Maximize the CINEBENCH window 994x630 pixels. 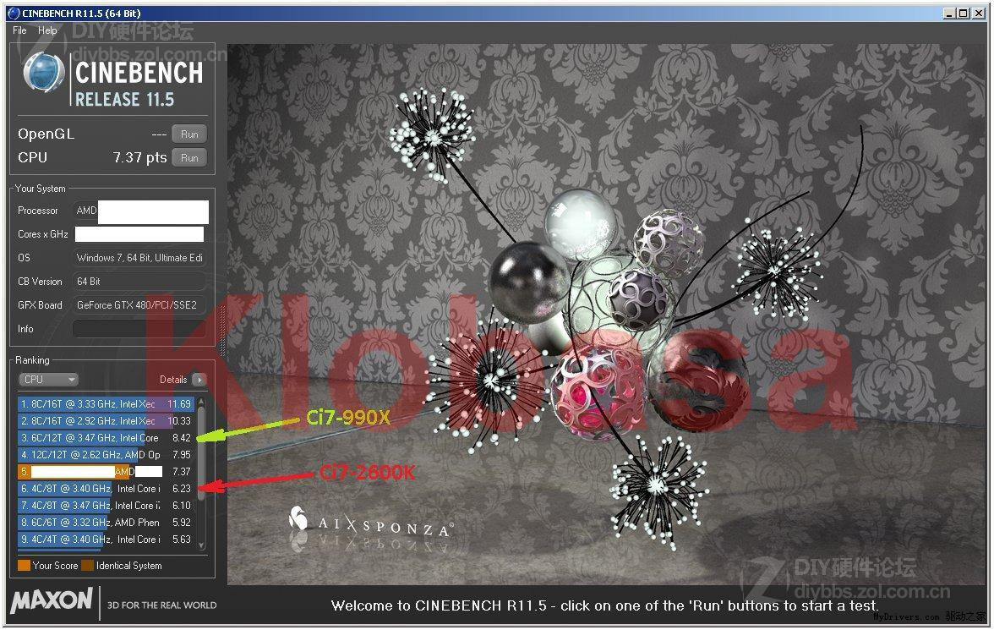tap(963, 13)
